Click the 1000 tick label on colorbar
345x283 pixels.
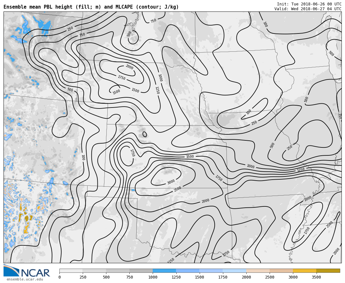(x=153, y=277)
